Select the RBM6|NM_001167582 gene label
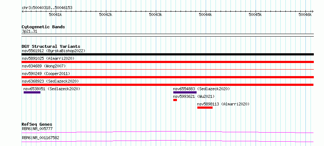 [x=40, y=138]
